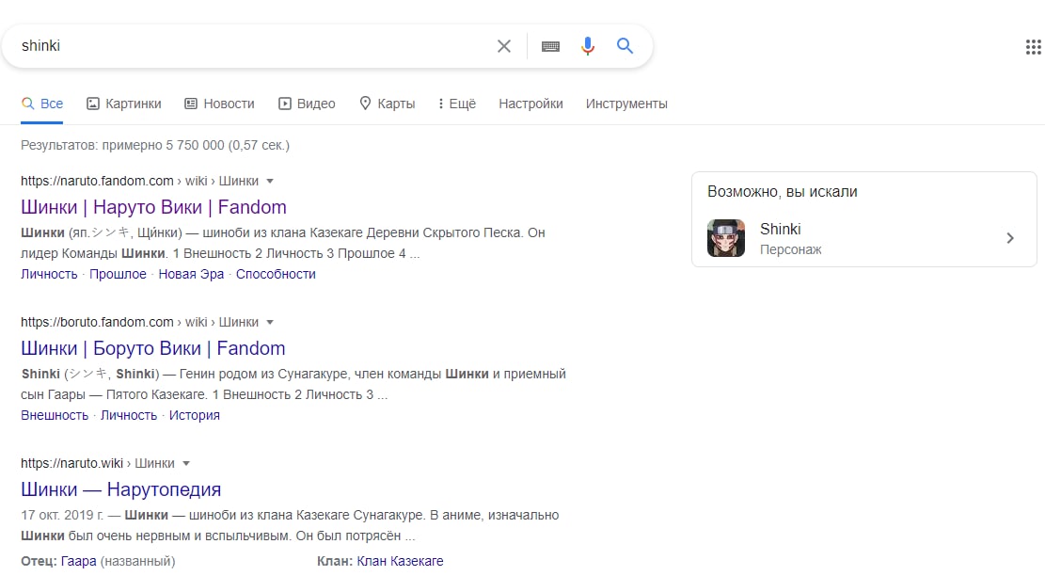Open Shinki Персонаж suggestion
The width and height of the screenshot is (1045, 576).
864,238
